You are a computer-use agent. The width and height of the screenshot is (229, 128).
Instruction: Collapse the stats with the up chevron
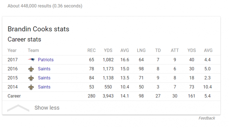tap(18, 108)
